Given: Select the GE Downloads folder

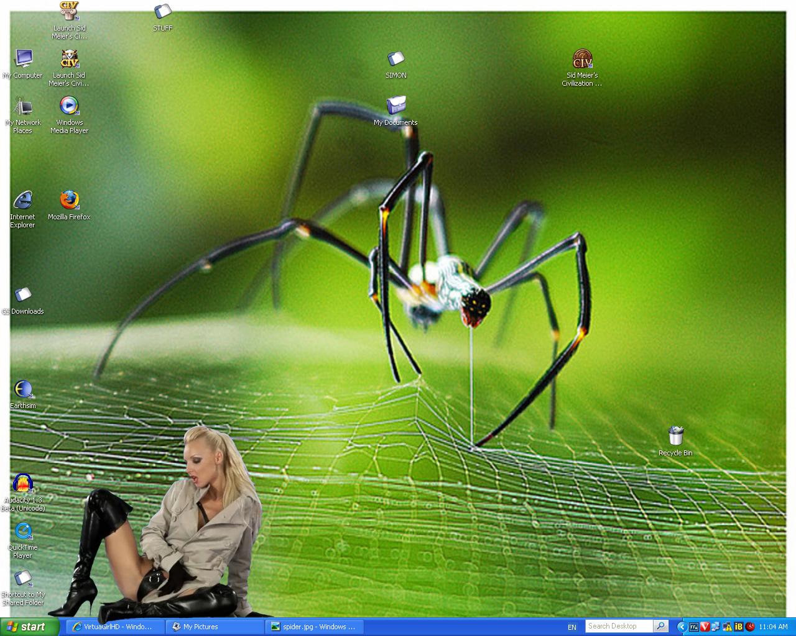Looking at the screenshot, I should (x=23, y=295).
